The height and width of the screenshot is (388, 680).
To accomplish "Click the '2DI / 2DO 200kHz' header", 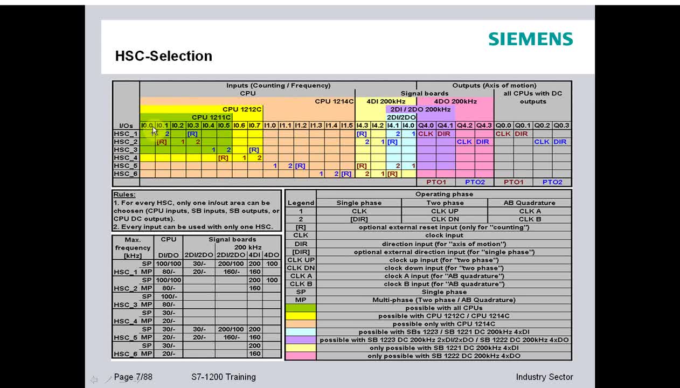I will tap(420, 109).
